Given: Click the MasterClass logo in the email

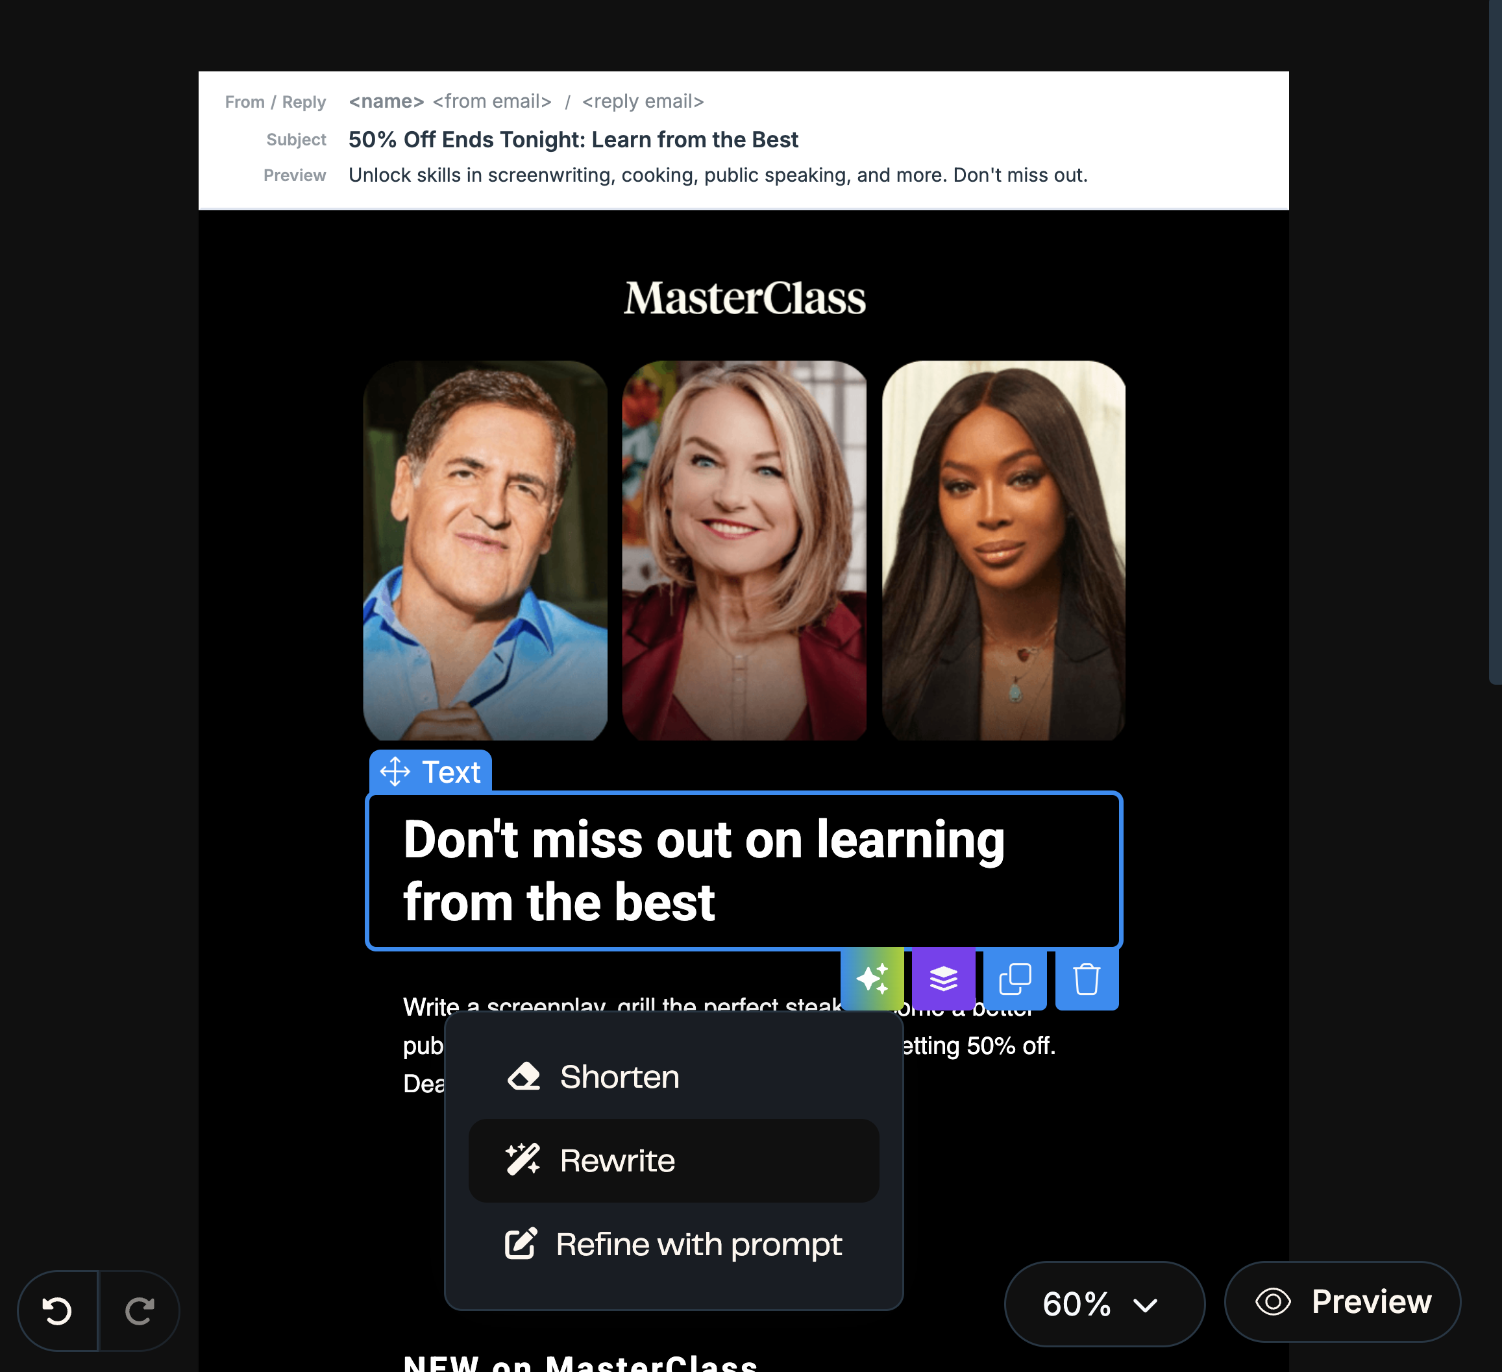Looking at the screenshot, I should click(x=745, y=298).
